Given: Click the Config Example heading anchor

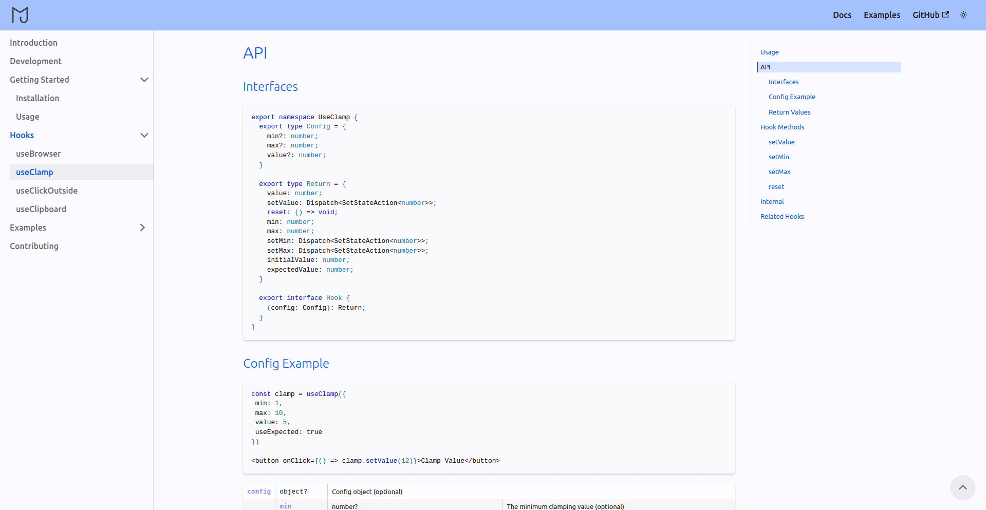Looking at the screenshot, I should click(x=286, y=363).
